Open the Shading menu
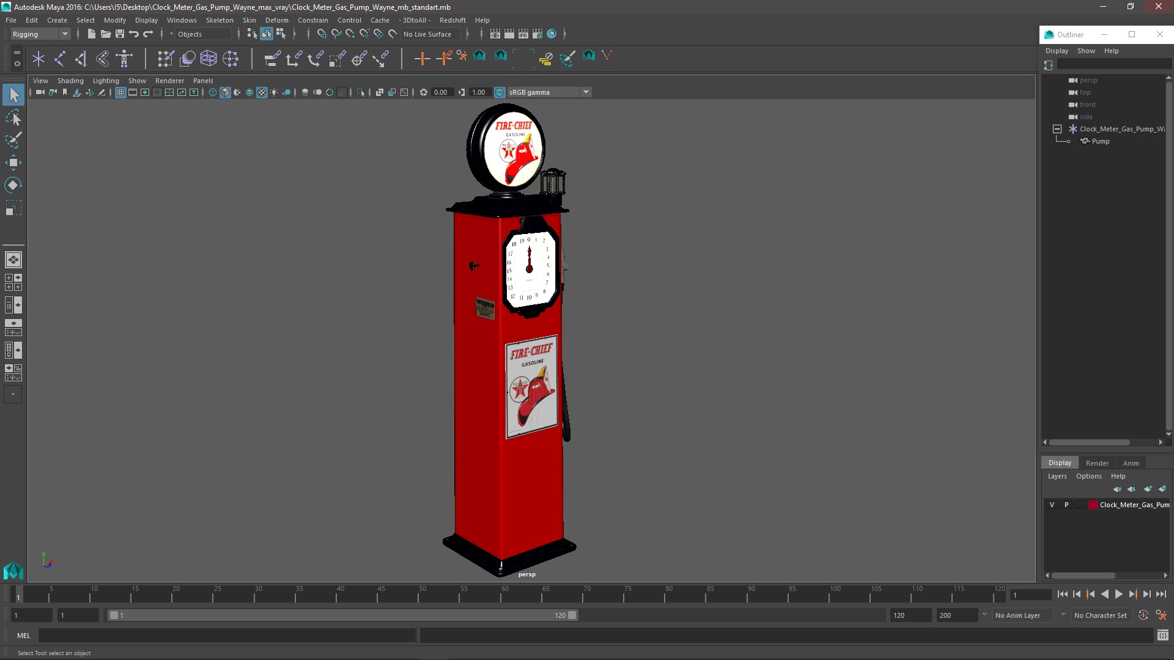1174x660 pixels. (70, 81)
